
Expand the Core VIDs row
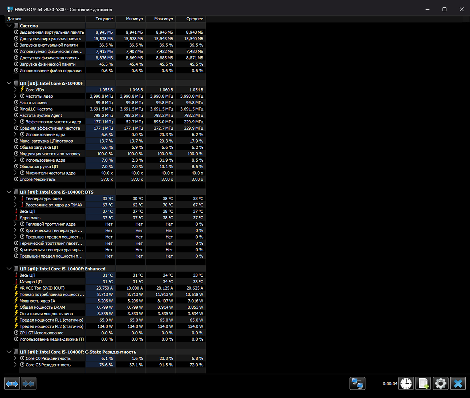[15, 90]
